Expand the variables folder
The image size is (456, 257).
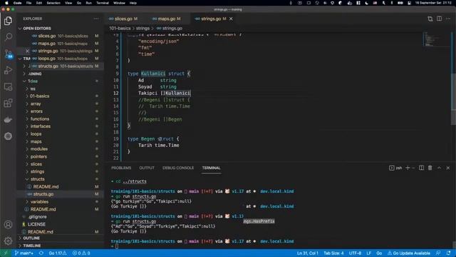pos(39,201)
